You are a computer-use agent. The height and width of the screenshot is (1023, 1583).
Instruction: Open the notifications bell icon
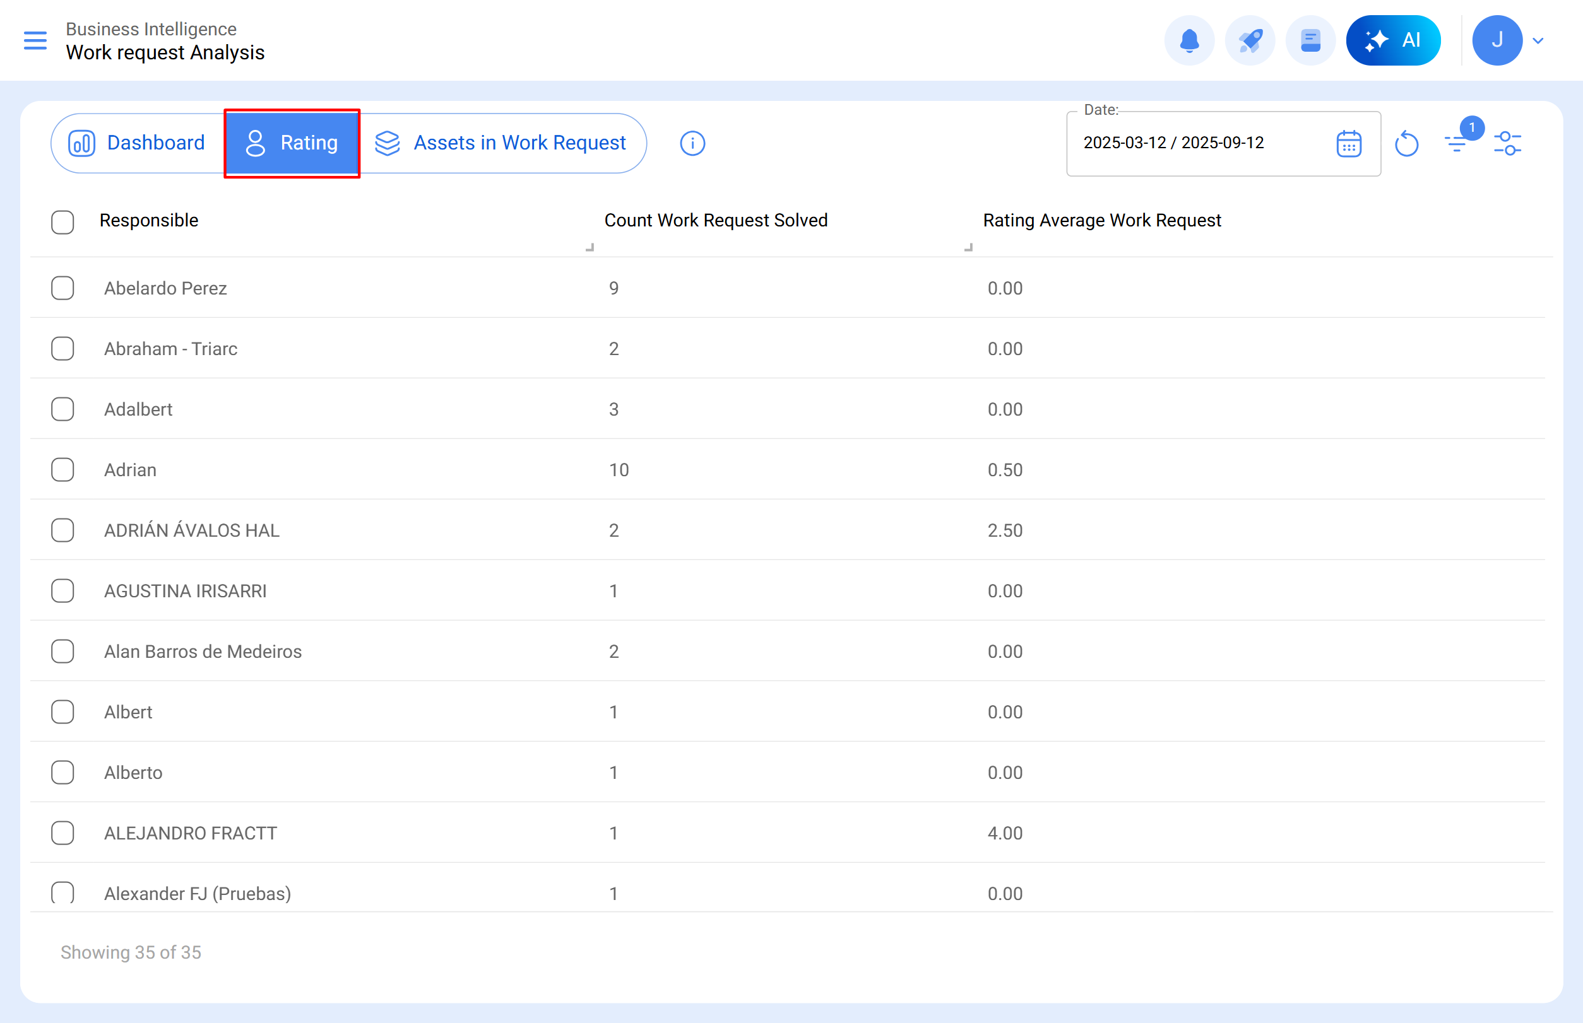point(1189,40)
